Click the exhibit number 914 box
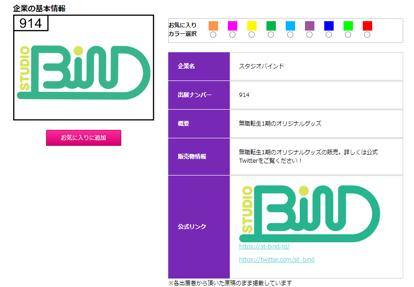 31,22
